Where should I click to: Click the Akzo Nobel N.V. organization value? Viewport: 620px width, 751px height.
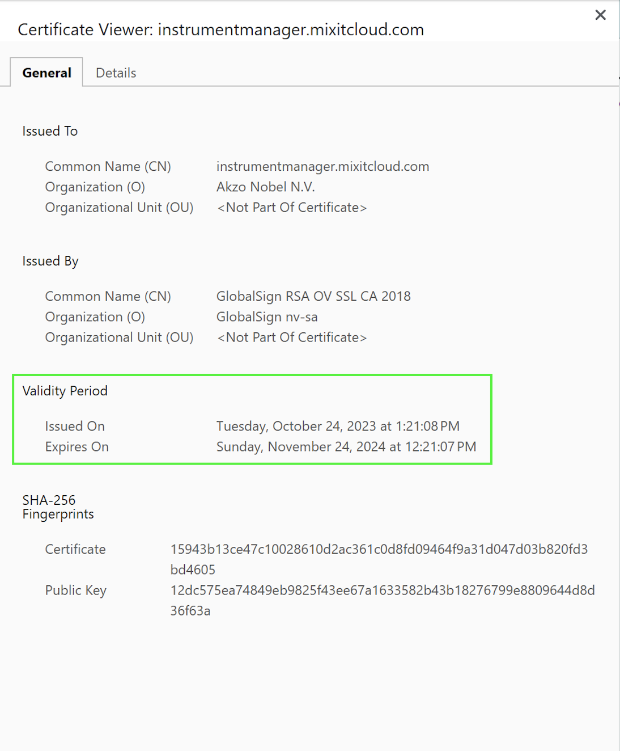(265, 187)
